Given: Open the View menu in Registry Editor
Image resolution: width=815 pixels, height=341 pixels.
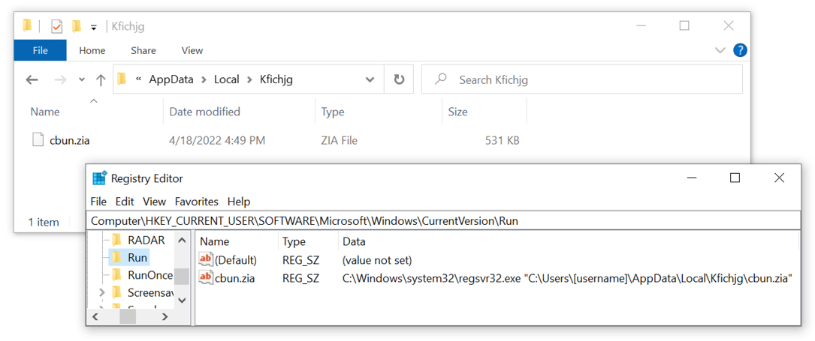Looking at the screenshot, I should [x=155, y=201].
